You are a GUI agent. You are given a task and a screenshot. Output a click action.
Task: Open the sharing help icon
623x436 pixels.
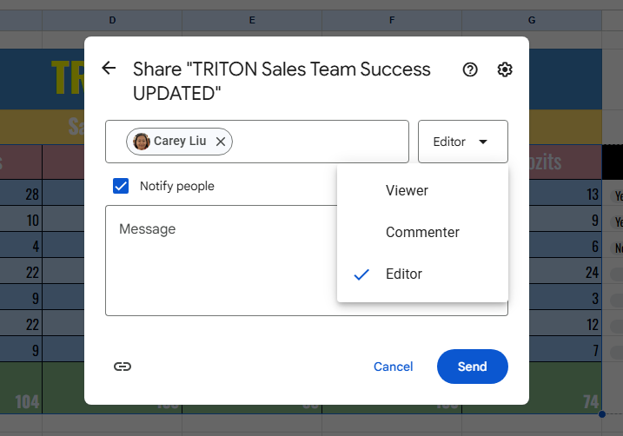pyautogui.click(x=470, y=69)
